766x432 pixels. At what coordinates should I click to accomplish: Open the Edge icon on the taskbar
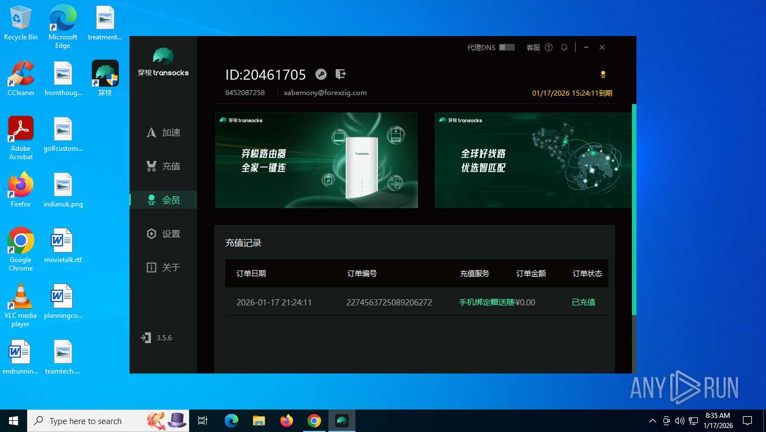tap(231, 421)
